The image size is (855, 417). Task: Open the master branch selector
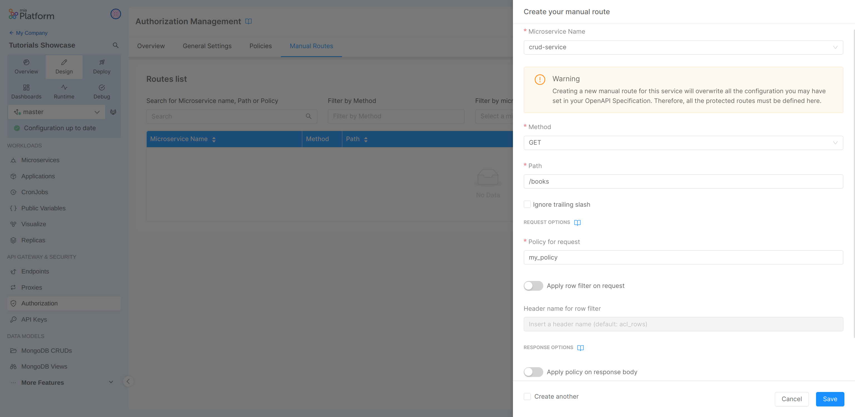click(x=56, y=112)
